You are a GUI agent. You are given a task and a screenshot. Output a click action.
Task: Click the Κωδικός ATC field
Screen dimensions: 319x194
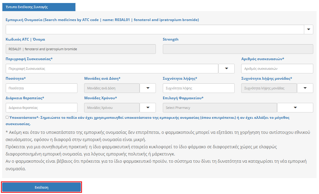click(x=81, y=49)
